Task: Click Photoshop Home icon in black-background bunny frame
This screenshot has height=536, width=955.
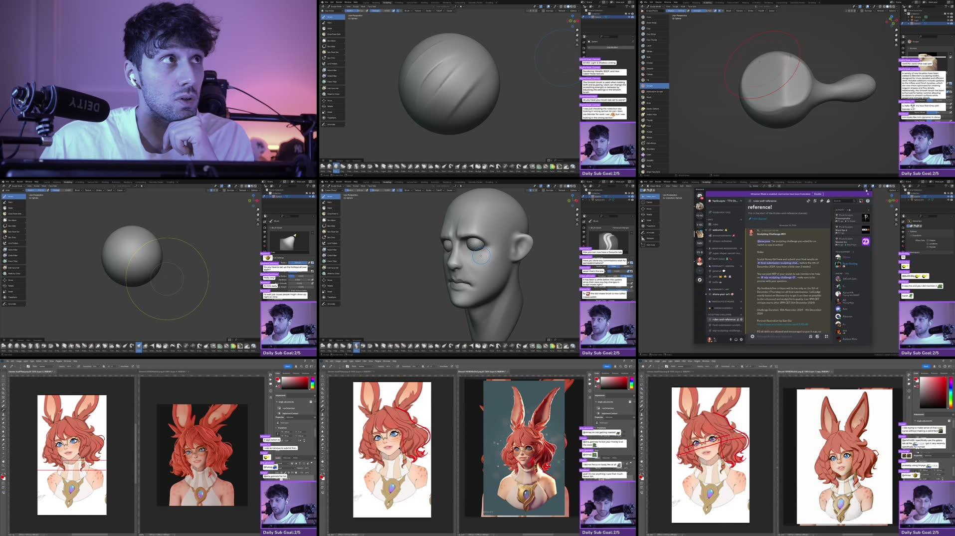Action: click(4, 366)
